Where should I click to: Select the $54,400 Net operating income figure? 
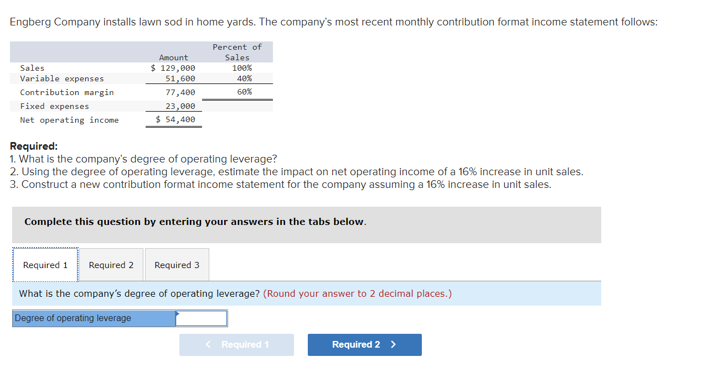175,119
